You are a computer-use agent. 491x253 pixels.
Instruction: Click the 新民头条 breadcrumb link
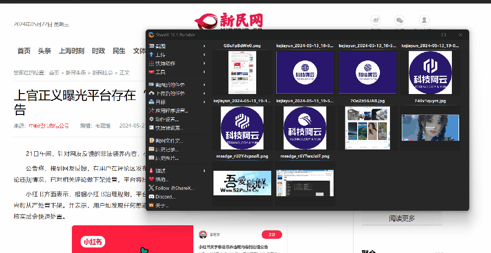tap(76, 73)
